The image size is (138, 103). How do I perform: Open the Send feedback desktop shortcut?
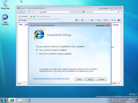[5, 20]
